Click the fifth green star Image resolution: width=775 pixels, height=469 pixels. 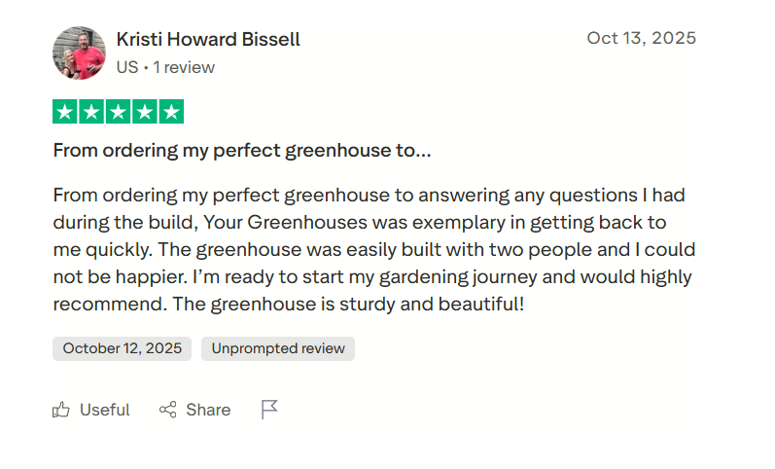(x=170, y=112)
